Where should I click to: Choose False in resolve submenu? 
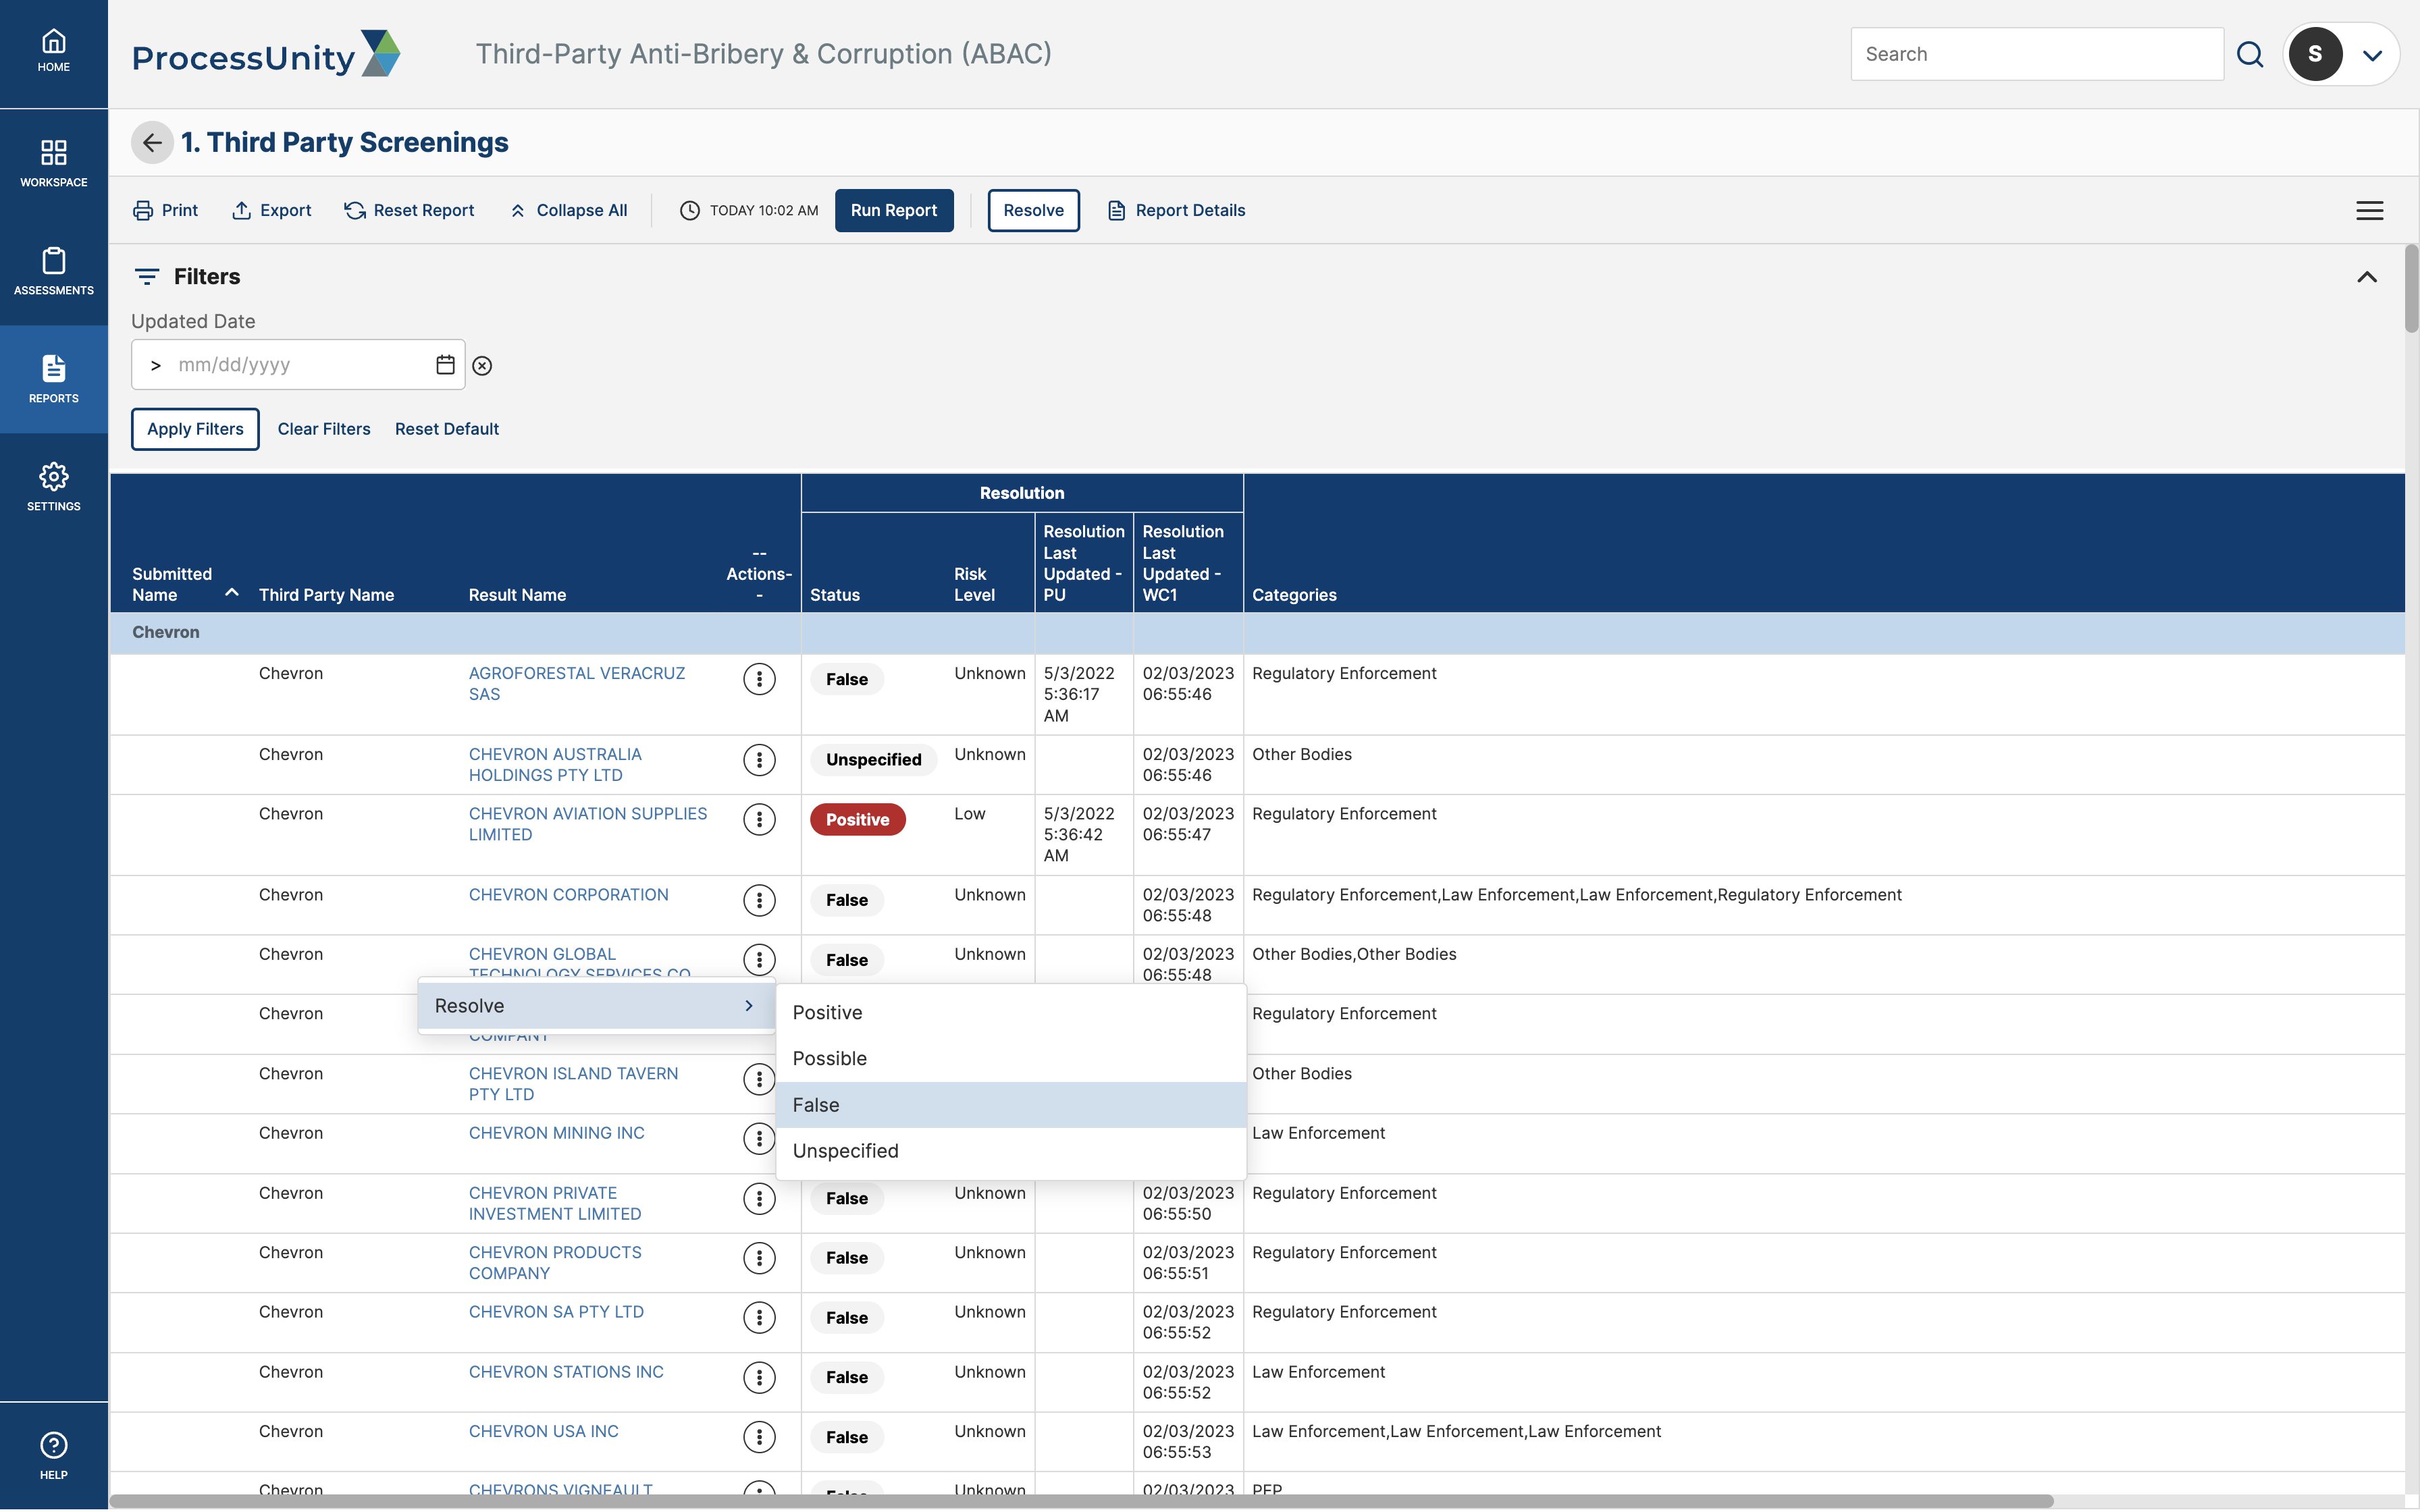tap(1011, 1105)
